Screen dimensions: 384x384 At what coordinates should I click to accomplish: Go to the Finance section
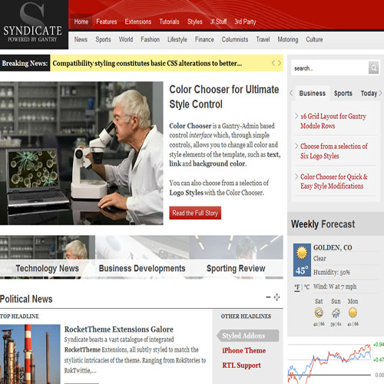coord(204,39)
